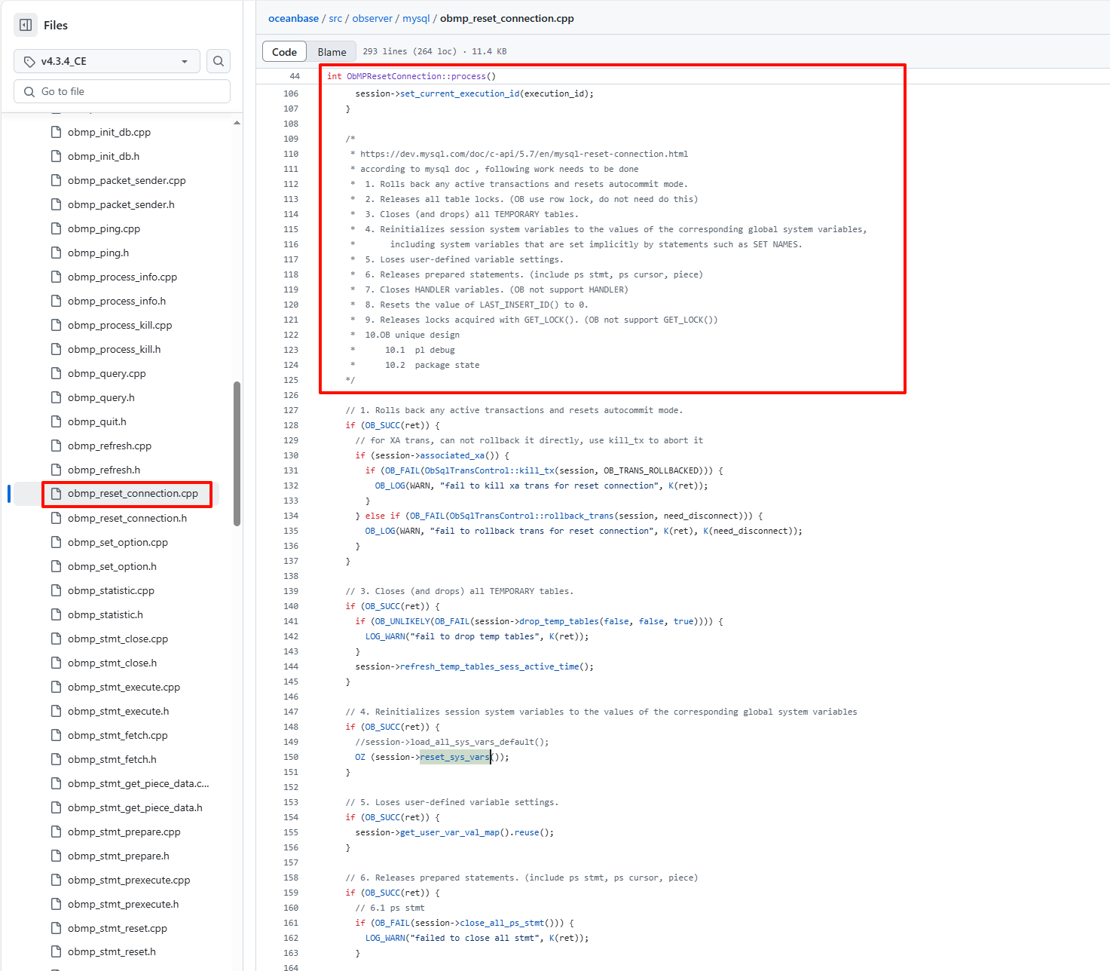Select obmp_reset_connection.cpp in tree
The height and width of the screenshot is (971, 1110).
[x=133, y=493]
